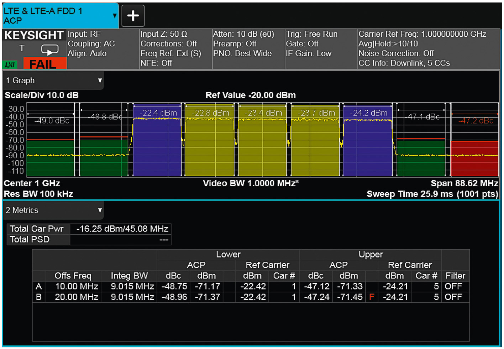Click the Span 88.62 MHz field
This screenshot has width=504, height=349.
[x=464, y=183]
